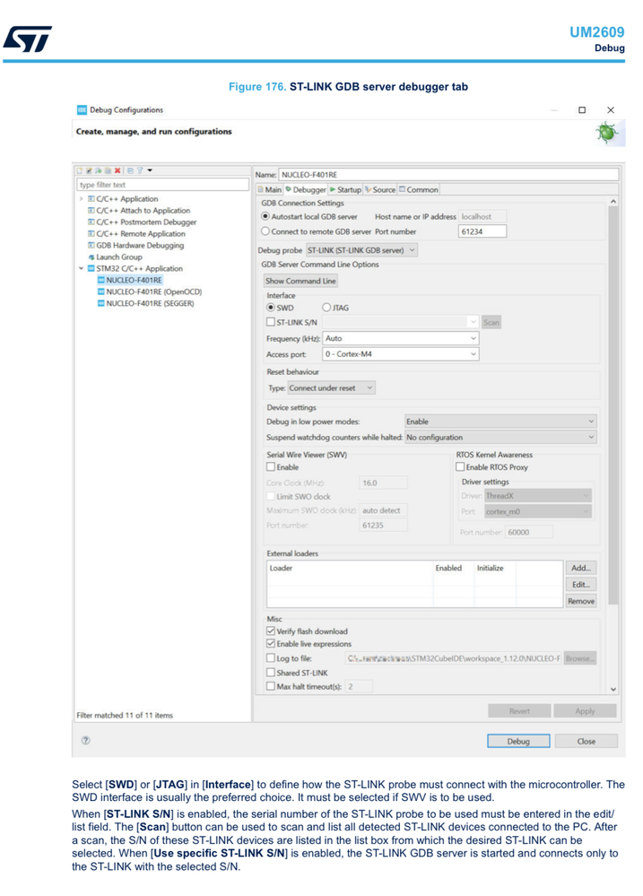The width and height of the screenshot is (643, 896).
Task: Switch to the Debugger tab
Action: (306, 190)
